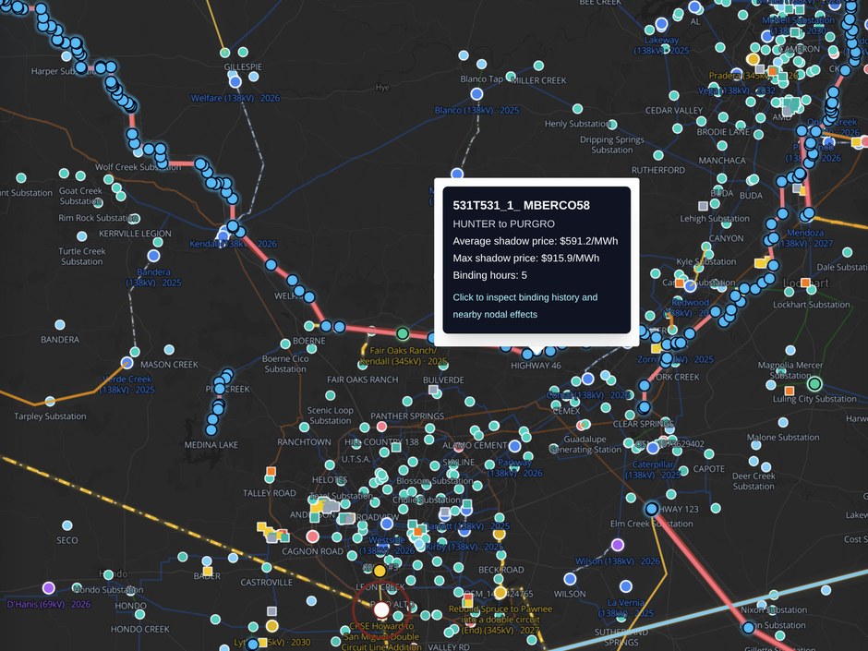Click the yellow square marker above BADER
Screen dimensions: 868x651
tap(208, 572)
